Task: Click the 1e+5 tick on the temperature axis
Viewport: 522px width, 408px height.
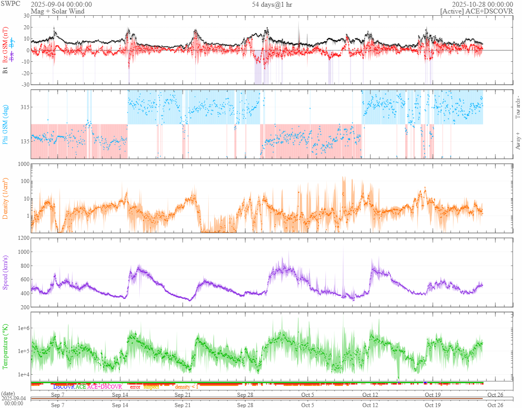Action: tap(23, 351)
